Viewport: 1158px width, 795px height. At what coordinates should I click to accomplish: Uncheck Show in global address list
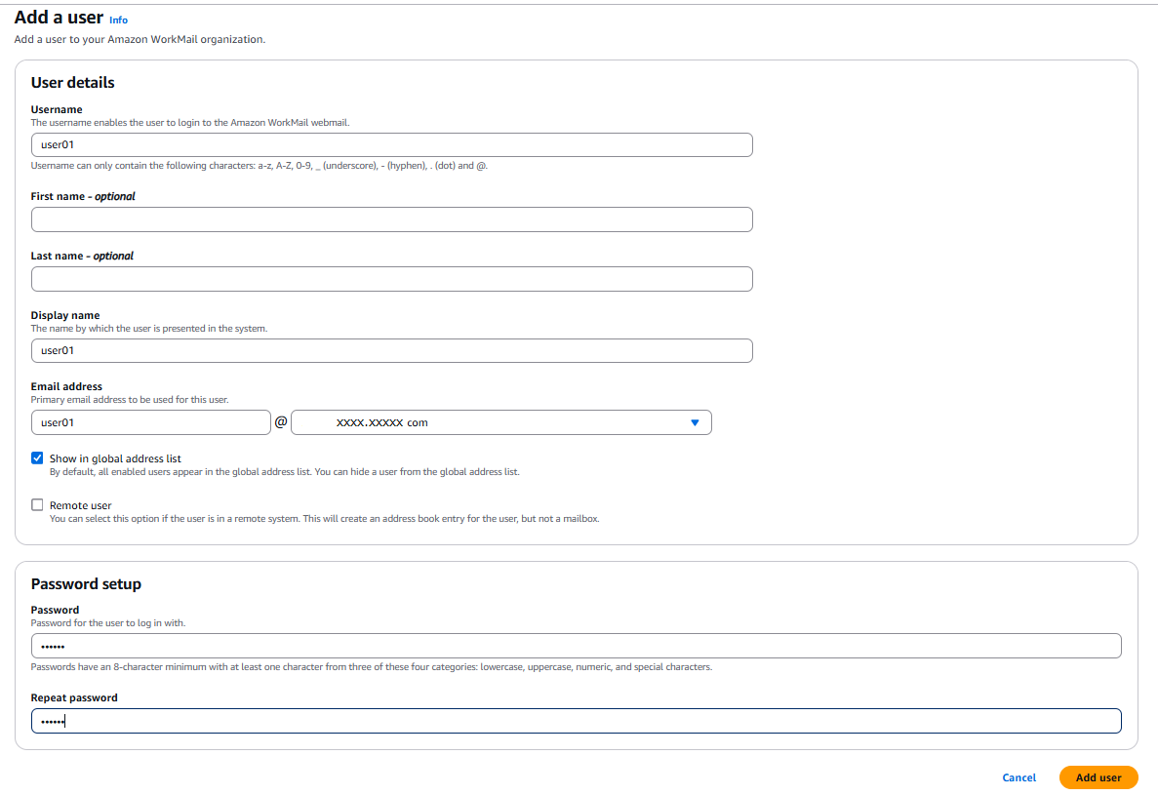(37, 457)
